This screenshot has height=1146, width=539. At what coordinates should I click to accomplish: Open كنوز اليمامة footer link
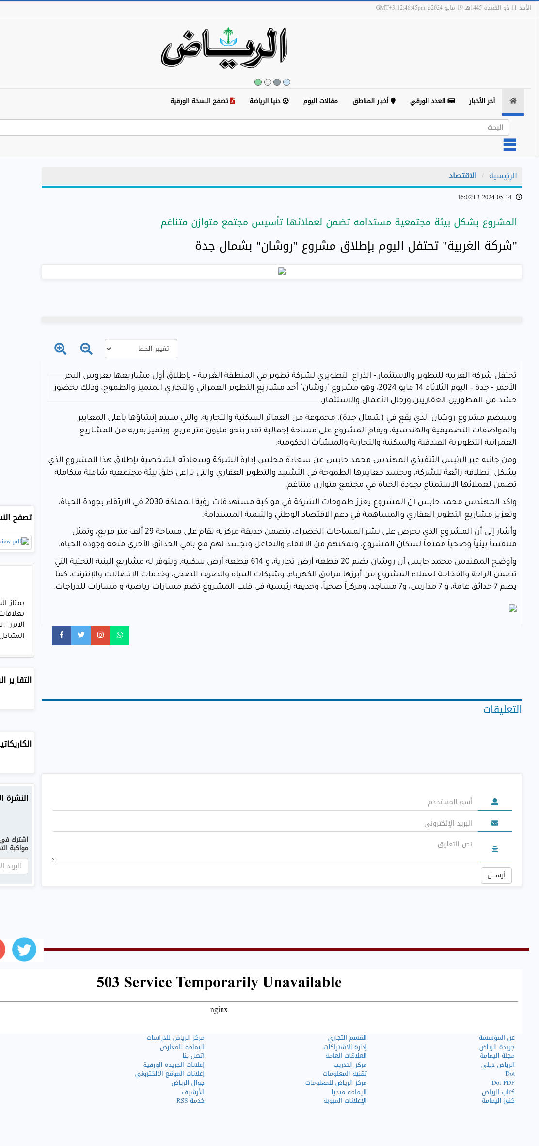[x=498, y=1100]
